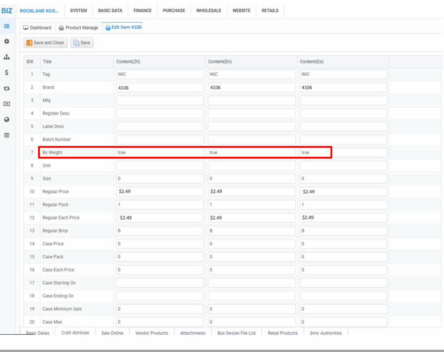Open the BASIC DATA menu
This screenshot has width=444, height=352.
click(110, 10)
